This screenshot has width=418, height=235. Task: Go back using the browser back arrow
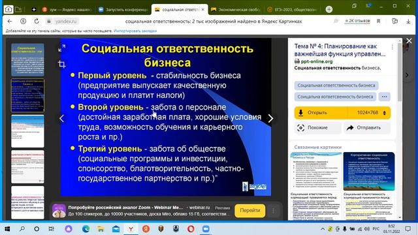tap(10, 22)
